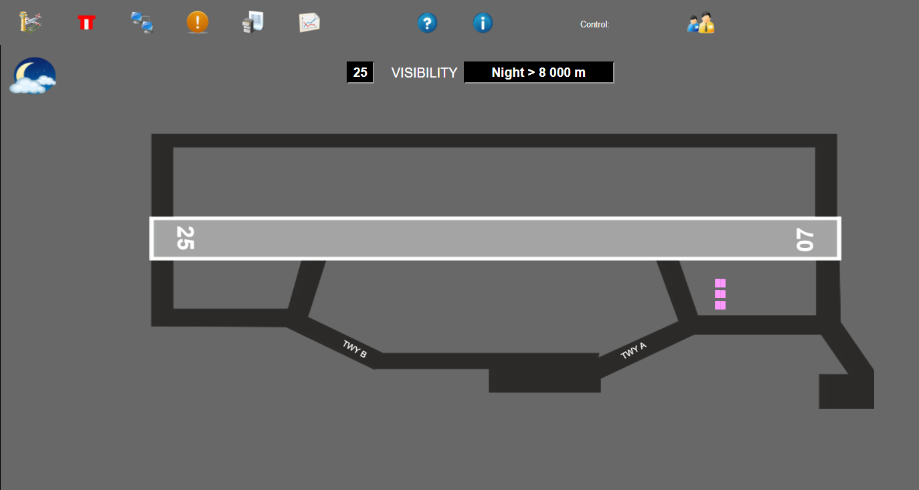Click the runway 25 threshold number
This screenshot has height=490, width=919.
(x=185, y=238)
